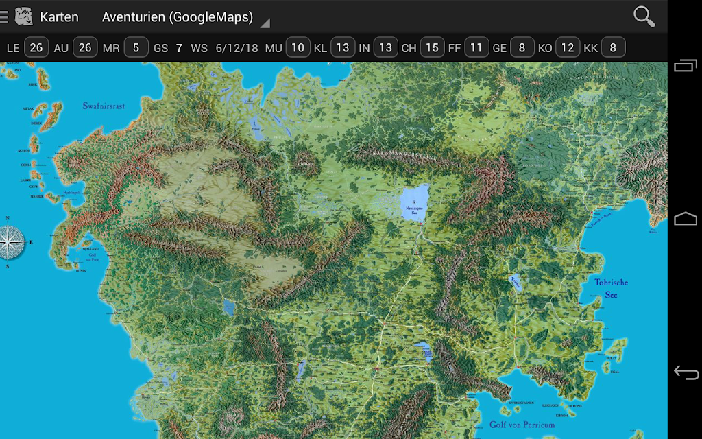
Task: Tap the KL value 13 box
Action: point(343,47)
